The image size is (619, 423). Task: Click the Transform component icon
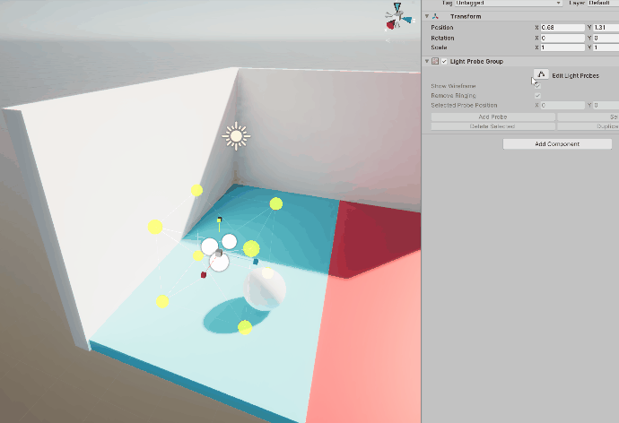pyautogui.click(x=436, y=16)
